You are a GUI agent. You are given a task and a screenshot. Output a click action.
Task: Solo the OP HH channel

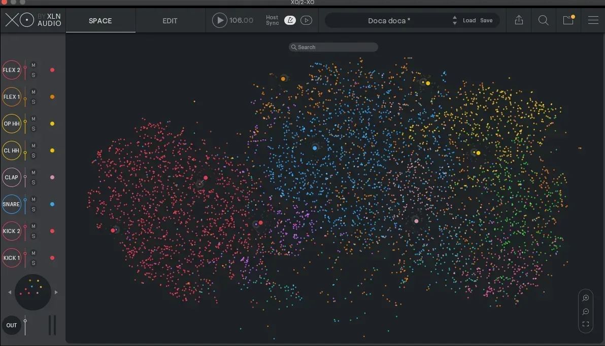point(33,129)
